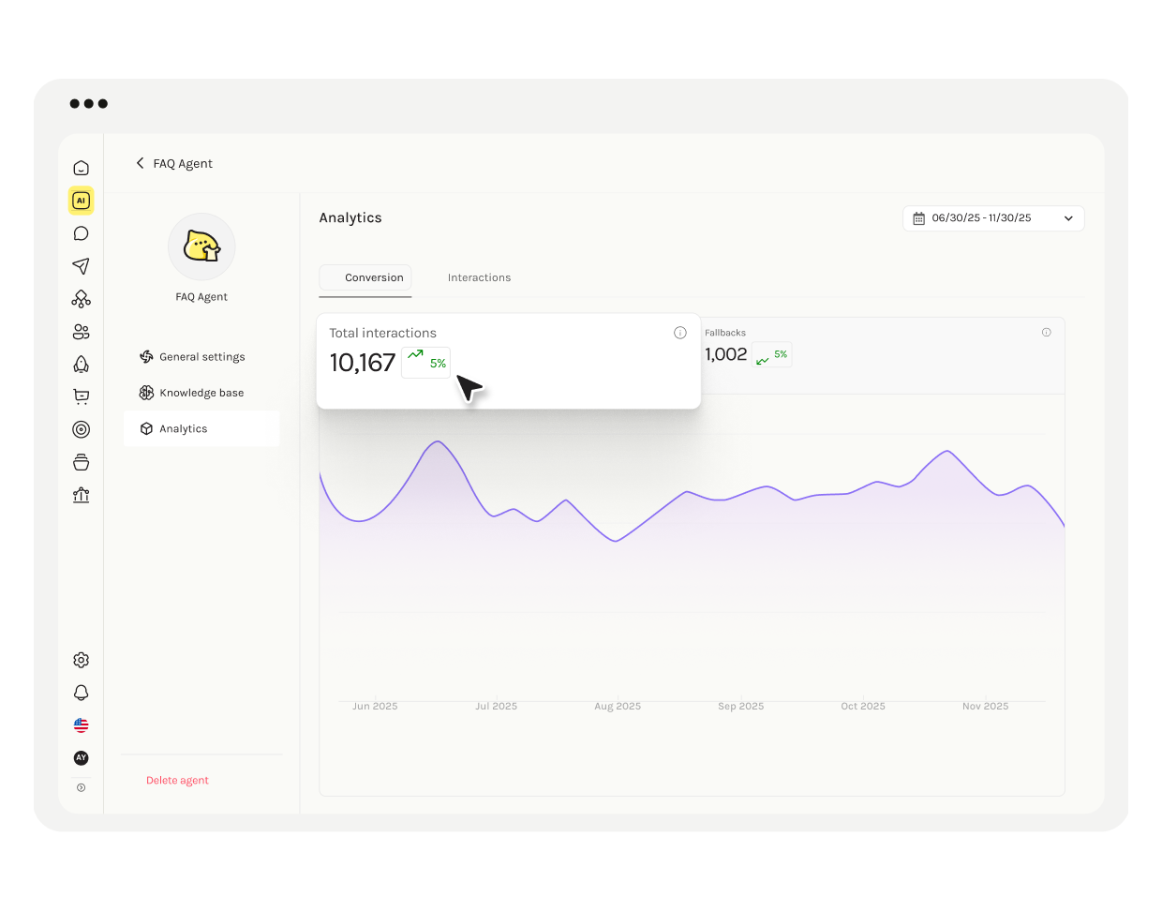Viewport: 1162px width, 911px height.
Task: Open the contacts people icon
Action: tap(82, 332)
